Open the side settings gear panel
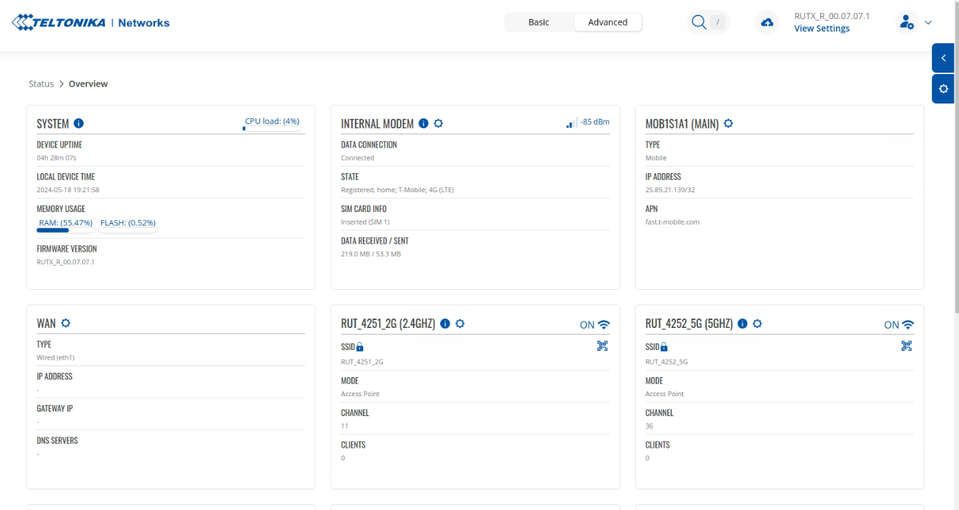Viewport: 959px width, 510px height. coord(944,89)
